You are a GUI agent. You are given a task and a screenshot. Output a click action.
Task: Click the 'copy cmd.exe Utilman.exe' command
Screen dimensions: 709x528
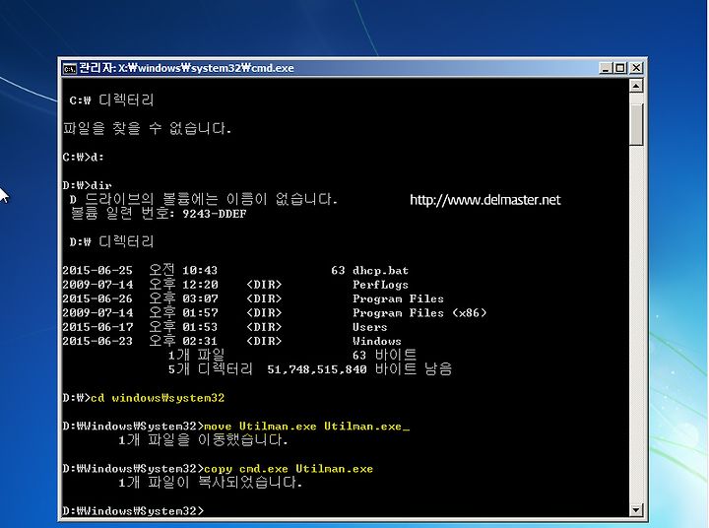pyautogui.click(x=289, y=469)
